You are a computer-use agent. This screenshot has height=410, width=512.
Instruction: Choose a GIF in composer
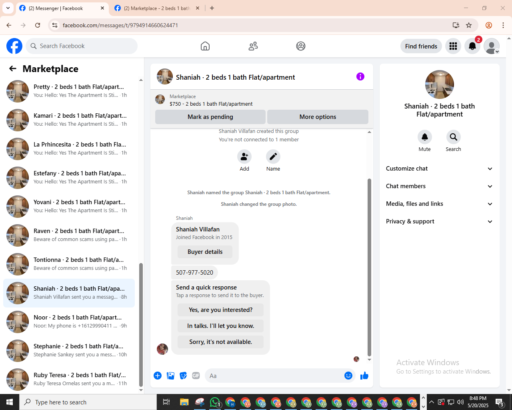pyautogui.click(x=196, y=376)
